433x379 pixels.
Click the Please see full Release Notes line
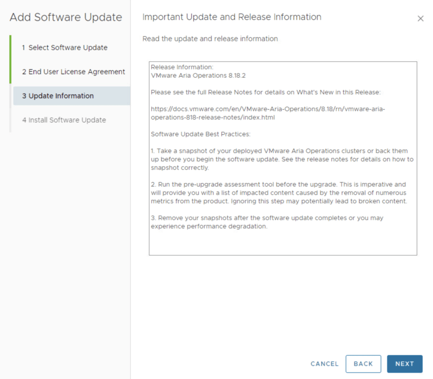click(266, 92)
